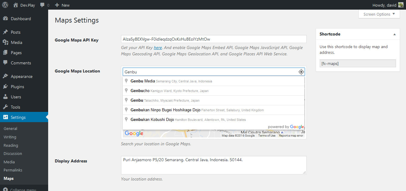
Task: Click the Shortcode panel heading
Action: (330, 34)
